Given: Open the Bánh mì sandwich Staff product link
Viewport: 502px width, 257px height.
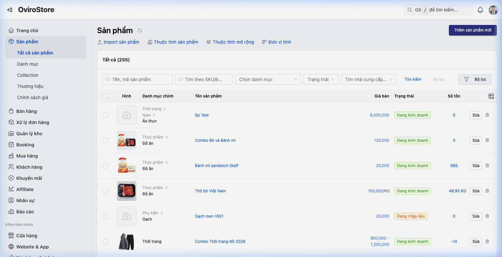Looking at the screenshot, I should [x=217, y=165].
